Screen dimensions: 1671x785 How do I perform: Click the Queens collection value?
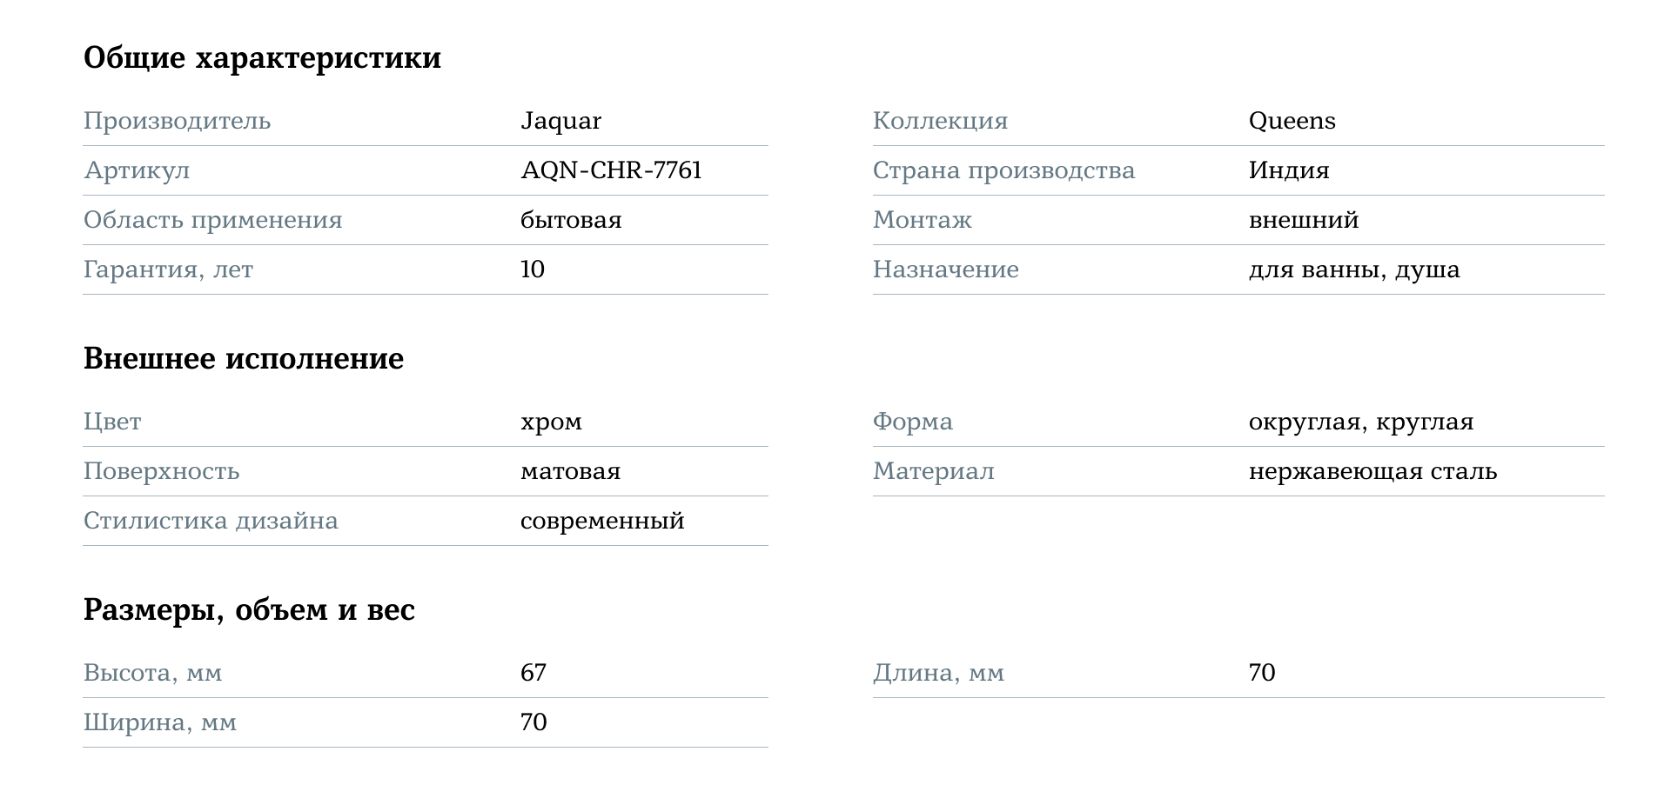coord(1292,121)
